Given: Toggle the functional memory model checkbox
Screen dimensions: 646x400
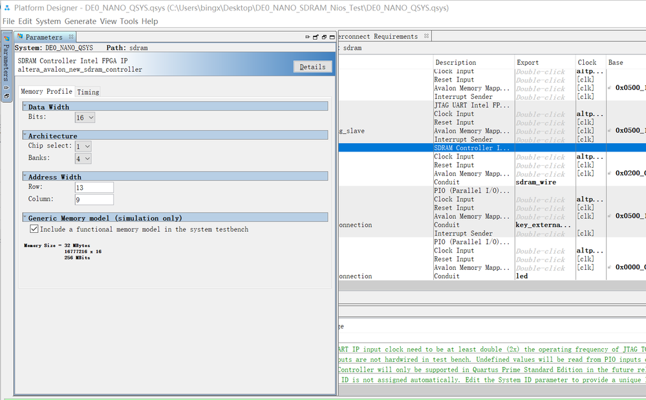Looking at the screenshot, I should (x=34, y=229).
